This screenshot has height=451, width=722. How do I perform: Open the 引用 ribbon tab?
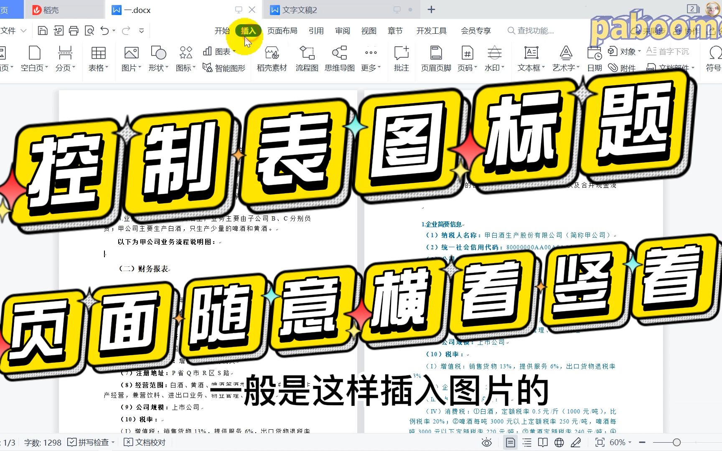point(316,31)
